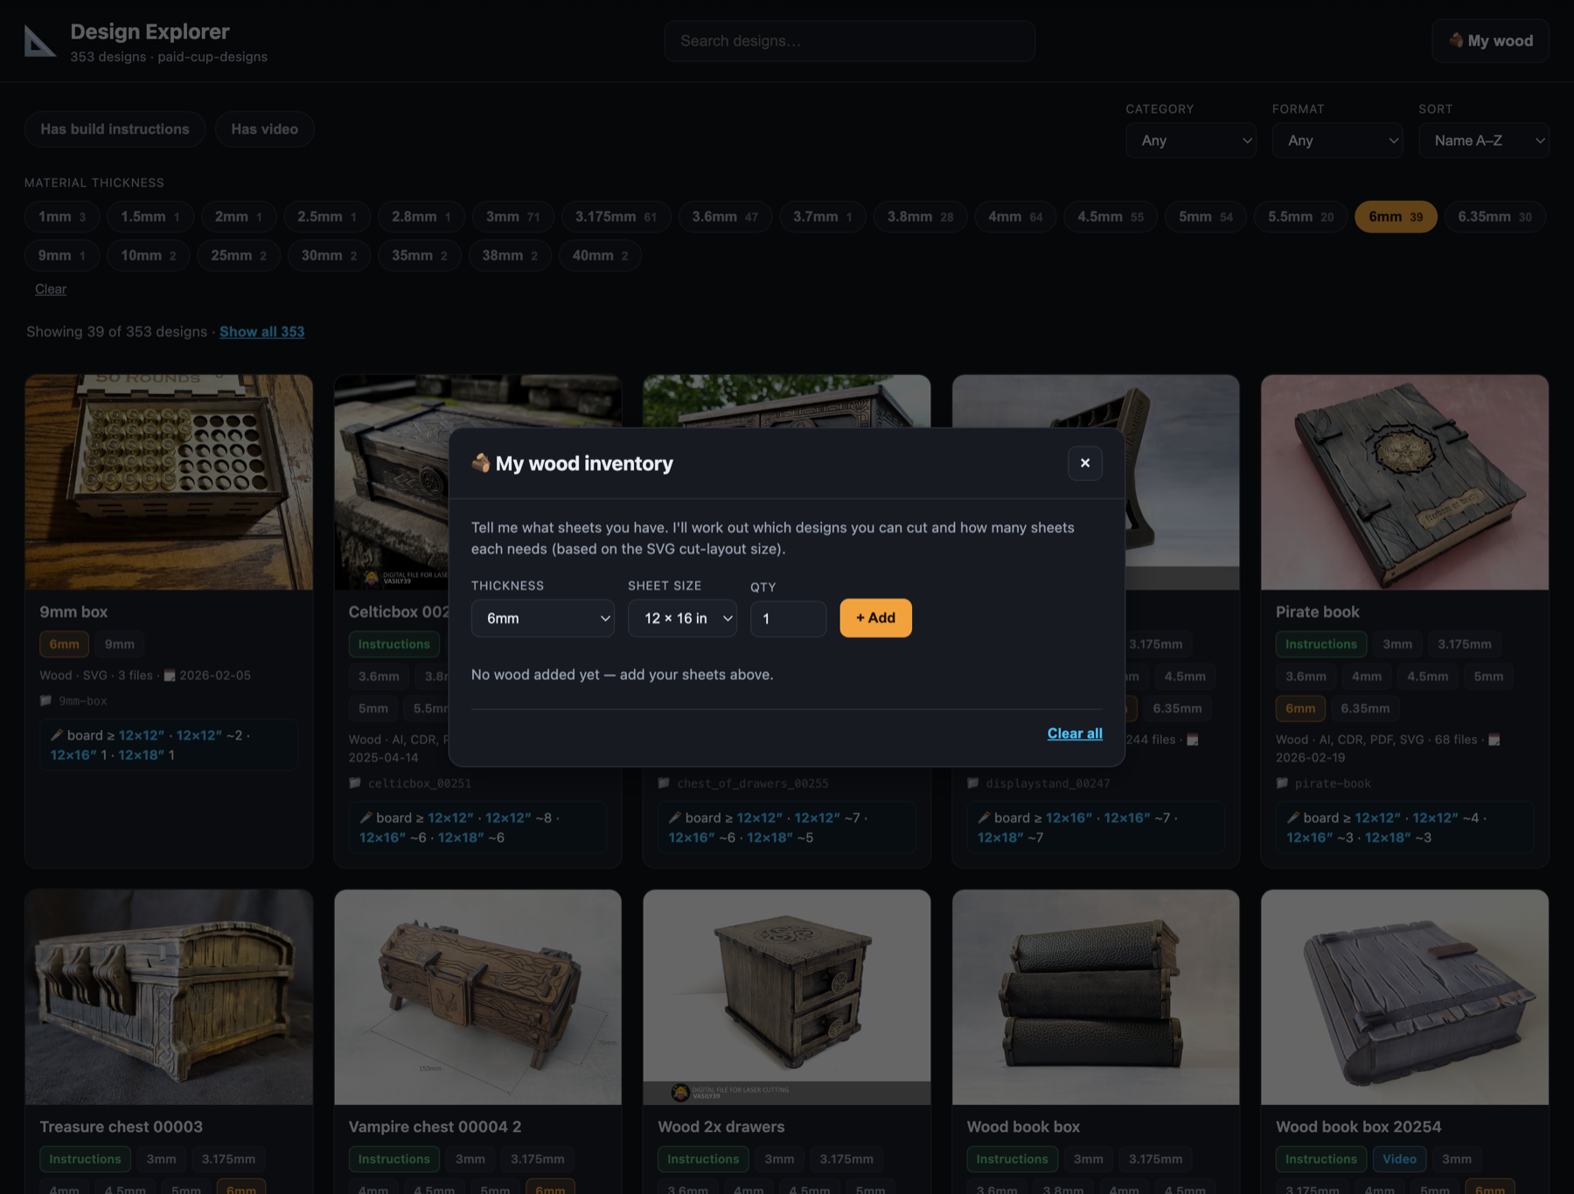The image size is (1574, 1194).
Task: Click Instructions tag on Wood 2x drawers
Action: [x=703, y=1159]
